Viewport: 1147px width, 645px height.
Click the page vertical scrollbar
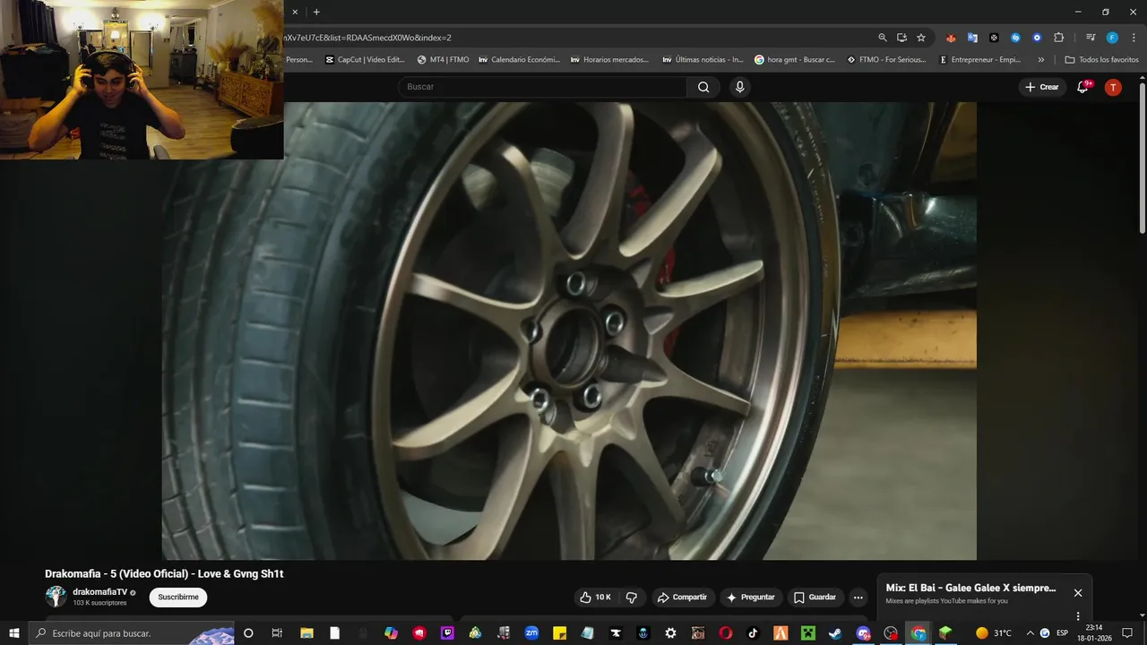1142,157
